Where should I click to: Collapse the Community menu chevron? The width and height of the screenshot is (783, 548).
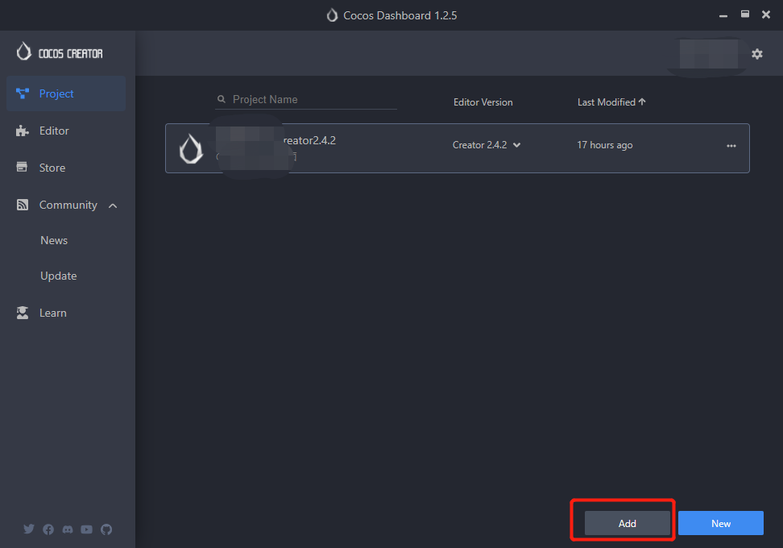click(113, 205)
